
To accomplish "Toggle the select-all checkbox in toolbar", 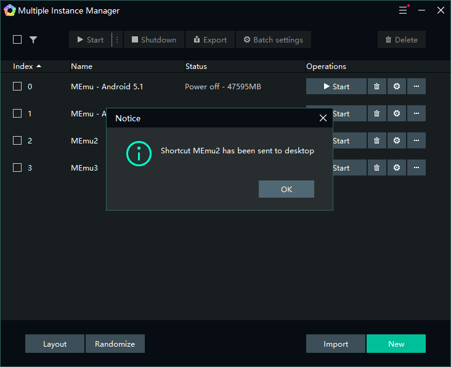I will 17,39.
